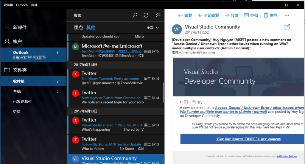Click the hamburger menu icon
This screenshot has height=164, width=305.
pos(7,15)
